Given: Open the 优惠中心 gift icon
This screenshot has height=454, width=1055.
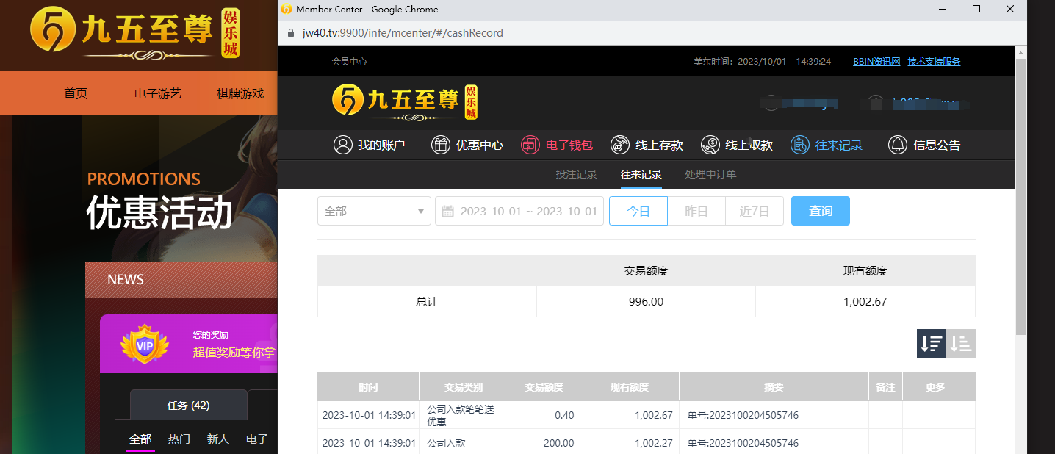Looking at the screenshot, I should coord(440,145).
